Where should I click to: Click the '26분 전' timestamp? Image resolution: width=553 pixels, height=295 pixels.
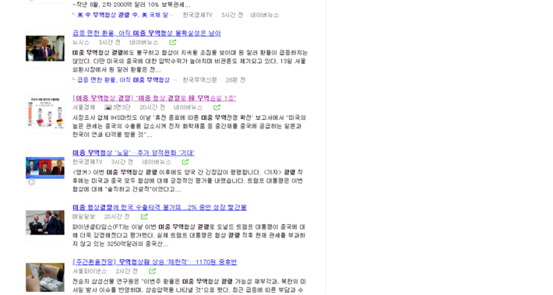click(x=236, y=80)
